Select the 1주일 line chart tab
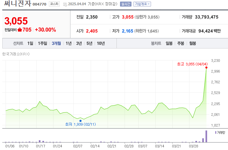The image size is (228, 150). point(42,43)
